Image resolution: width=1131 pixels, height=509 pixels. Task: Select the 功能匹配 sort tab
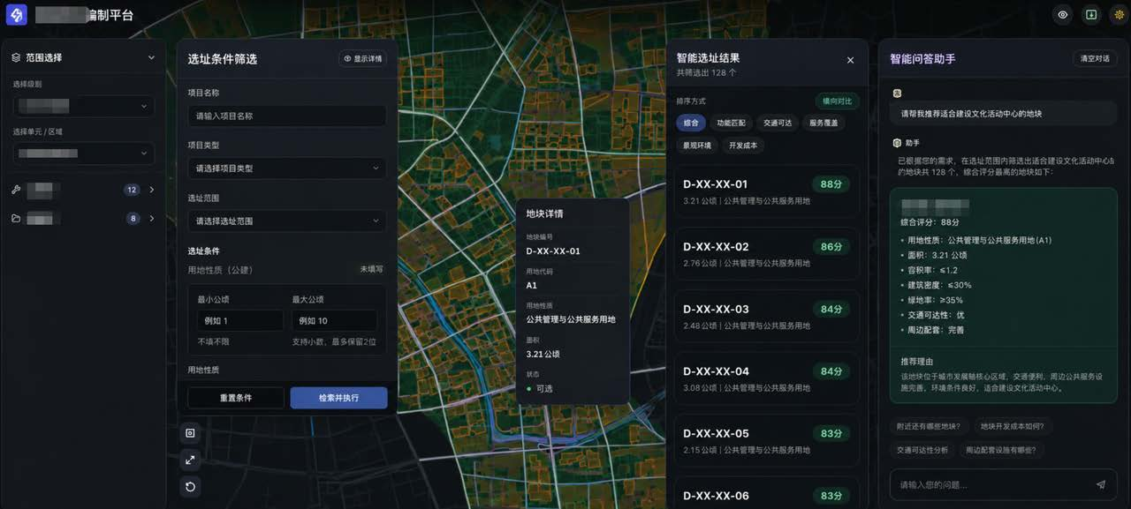coord(731,123)
